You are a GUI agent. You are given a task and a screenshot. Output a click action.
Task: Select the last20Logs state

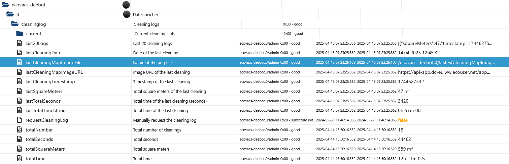tap(37, 43)
